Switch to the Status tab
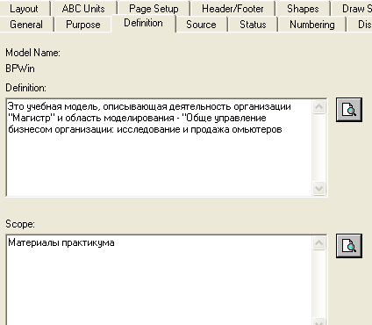Viewport: 372px width, 325px height. [x=253, y=25]
